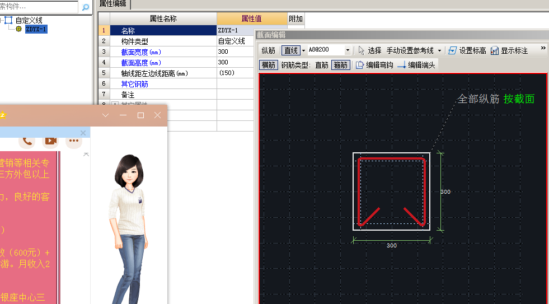Select the ZDYX-1 tree item
The image size is (549, 304).
(x=36, y=30)
